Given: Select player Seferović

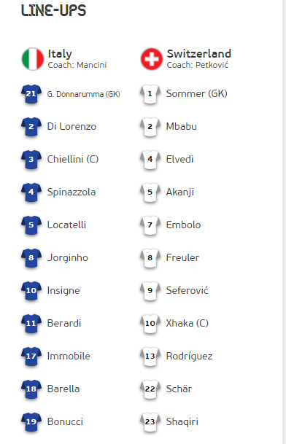Looking at the screenshot, I should point(187,290).
